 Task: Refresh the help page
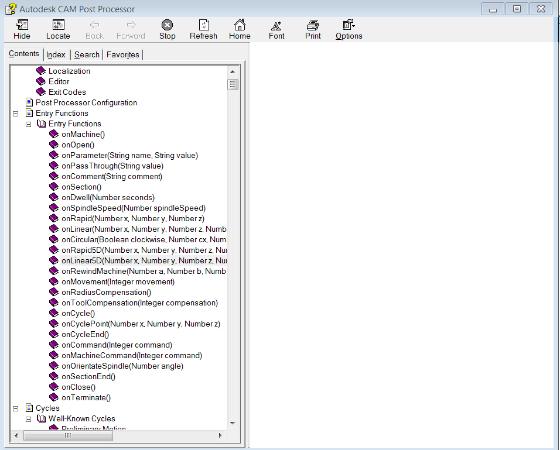(203, 28)
